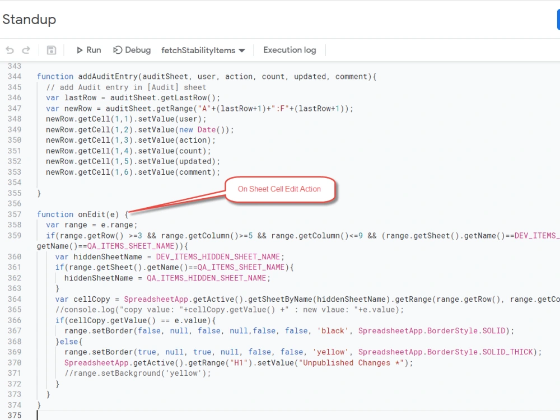Click the console.log comment on line 365

point(229,310)
